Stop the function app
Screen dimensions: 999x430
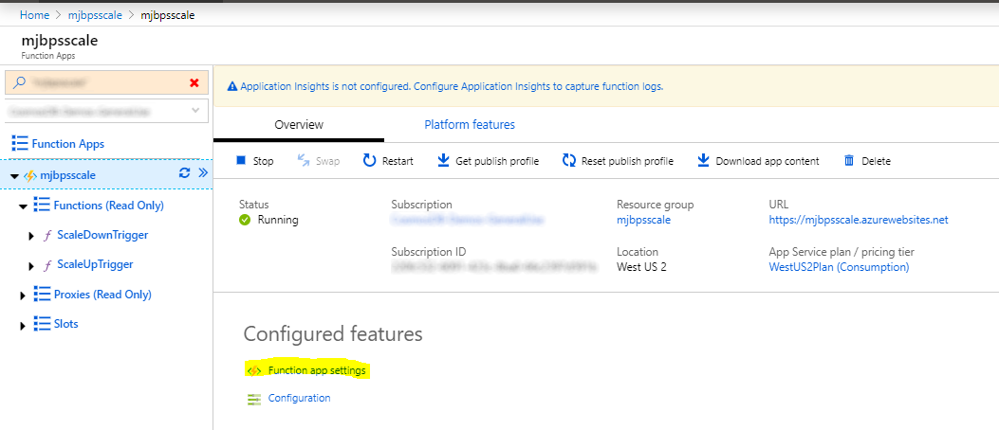pos(255,161)
